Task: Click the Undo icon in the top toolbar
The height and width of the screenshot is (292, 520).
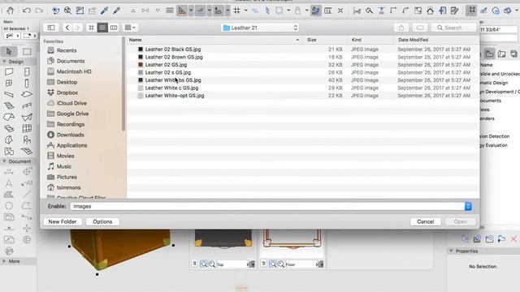Action: pyautogui.click(x=27, y=11)
